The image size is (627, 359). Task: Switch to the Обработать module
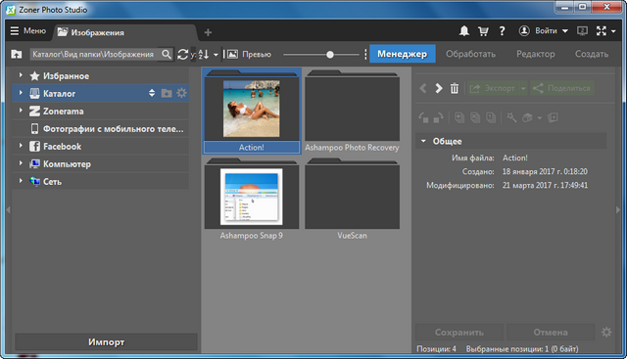[x=470, y=54]
